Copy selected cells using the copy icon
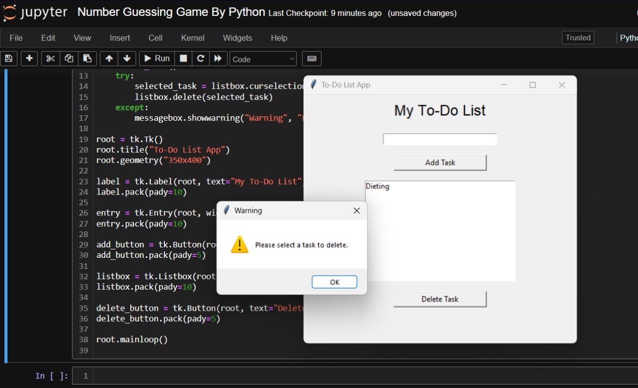The width and height of the screenshot is (638, 388). tap(69, 58)
